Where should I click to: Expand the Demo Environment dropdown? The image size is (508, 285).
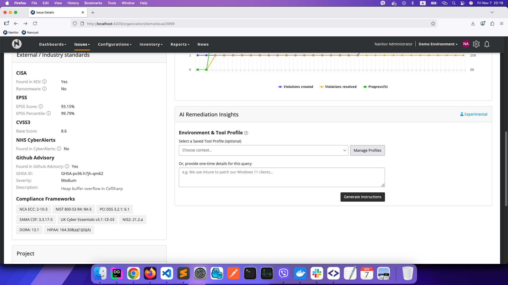(x=438, y=44)
